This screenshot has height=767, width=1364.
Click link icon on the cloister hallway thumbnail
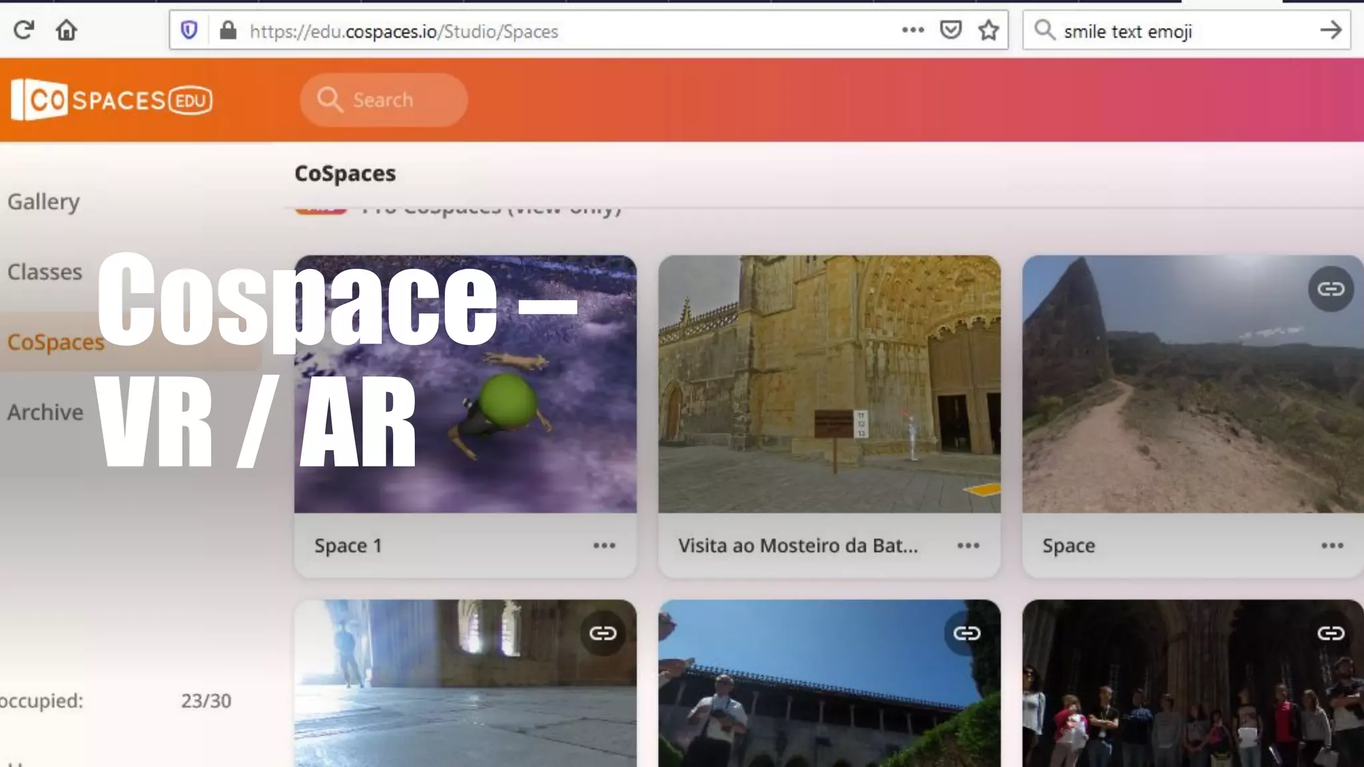click(x=603, y=633)
